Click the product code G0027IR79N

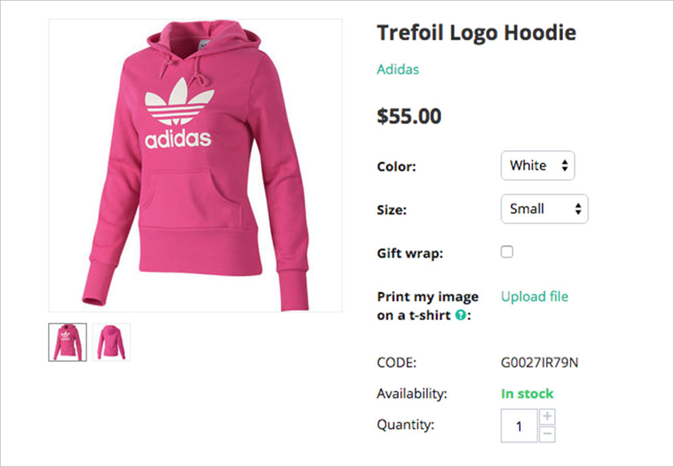click(x=539, y=362)
